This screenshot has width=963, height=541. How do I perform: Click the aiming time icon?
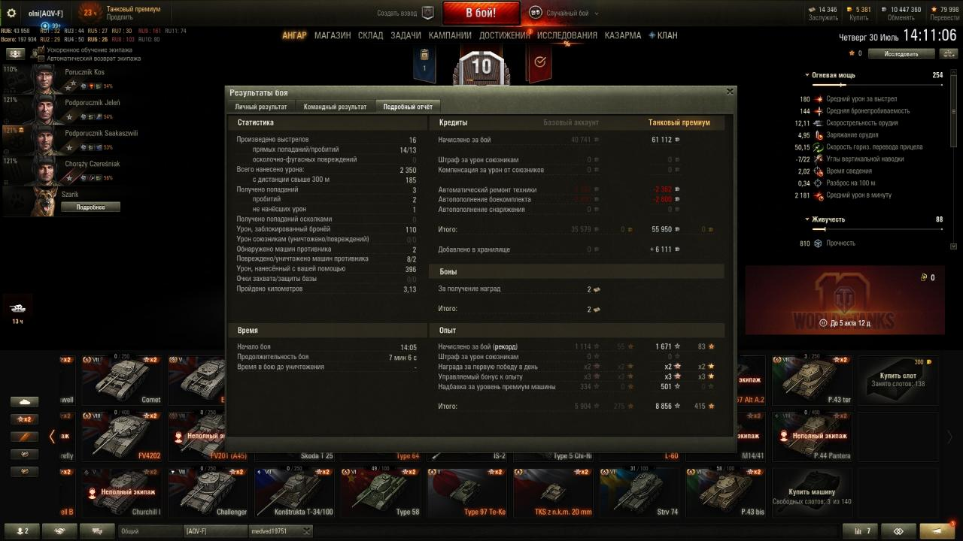[818, 171]
